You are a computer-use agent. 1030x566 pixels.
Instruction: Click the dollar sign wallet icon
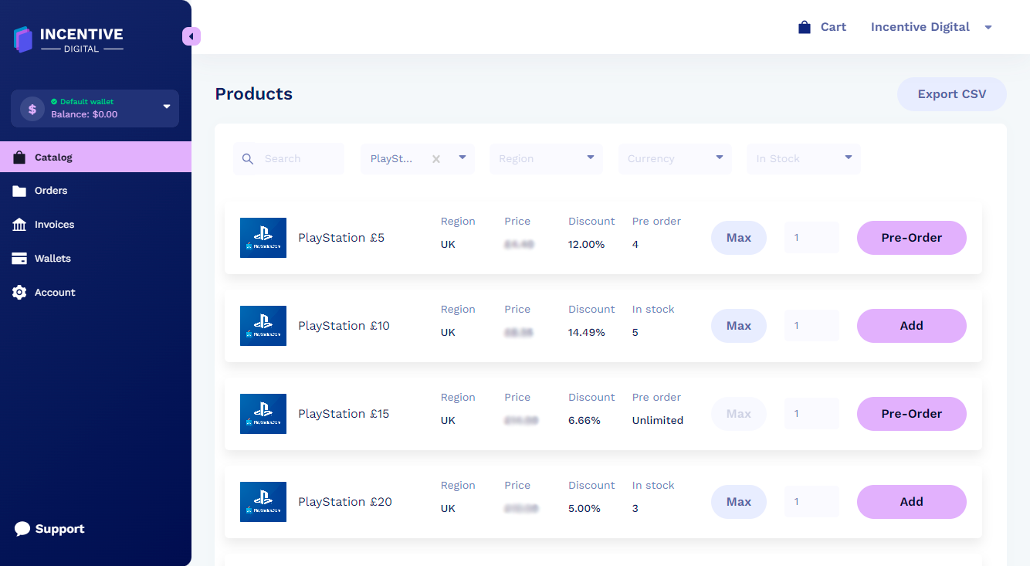pos(32,109)
